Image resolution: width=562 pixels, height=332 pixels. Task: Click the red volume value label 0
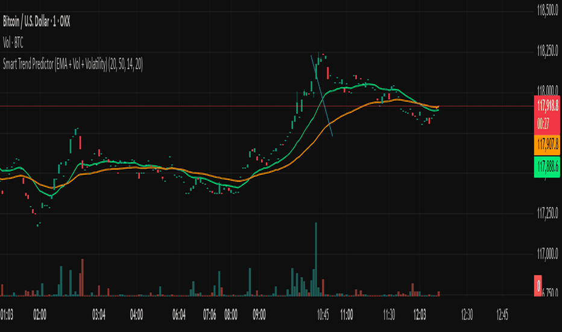(x=538, y=286)
